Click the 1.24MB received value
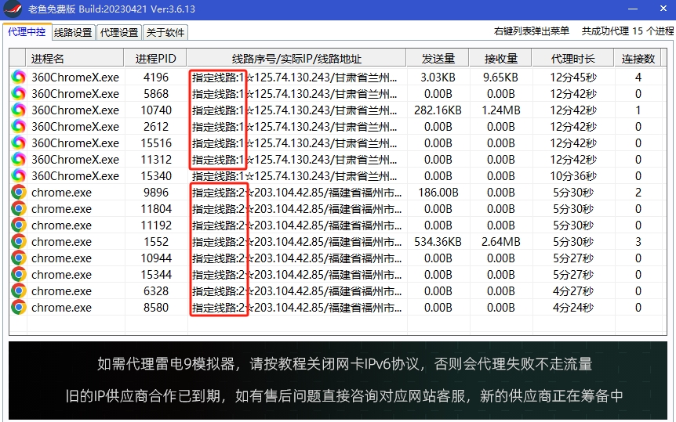This screenshot has height=422, width=676. 501,110
